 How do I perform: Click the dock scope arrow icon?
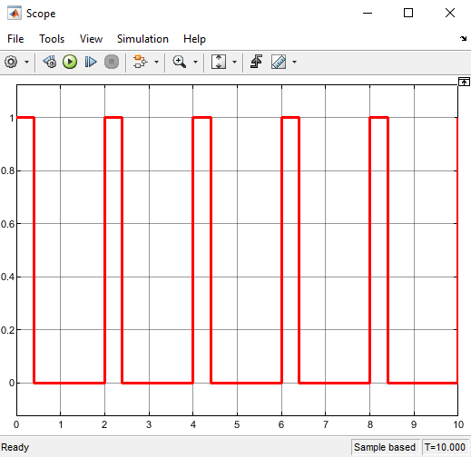point(463,38)
